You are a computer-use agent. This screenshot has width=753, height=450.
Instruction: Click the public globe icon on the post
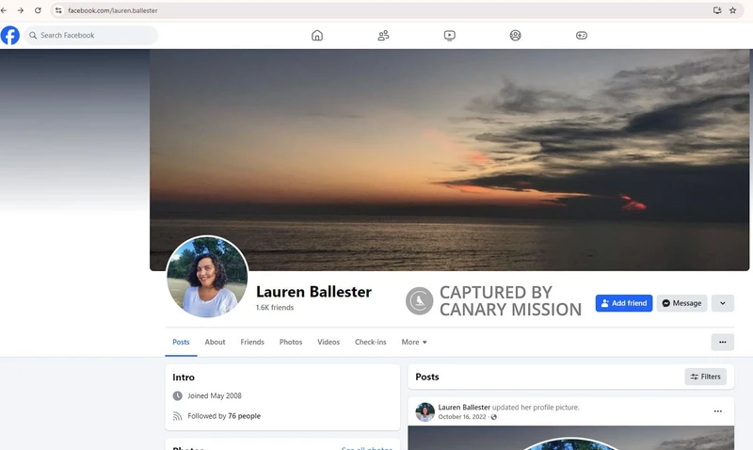coord(493,417)
